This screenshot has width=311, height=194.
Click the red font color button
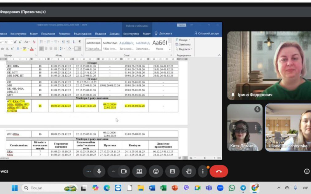pyautogui.click(x=32, y=49)
